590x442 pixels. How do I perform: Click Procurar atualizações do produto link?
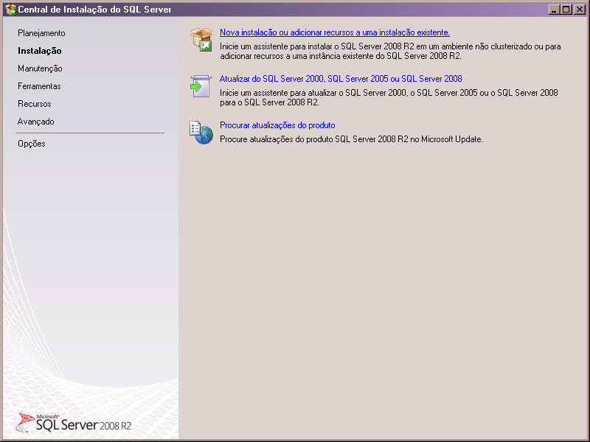[x=277, y=125]
